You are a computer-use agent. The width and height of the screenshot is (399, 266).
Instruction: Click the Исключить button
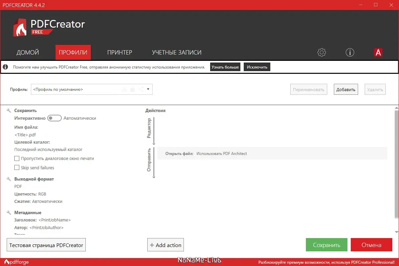[257, 67]
